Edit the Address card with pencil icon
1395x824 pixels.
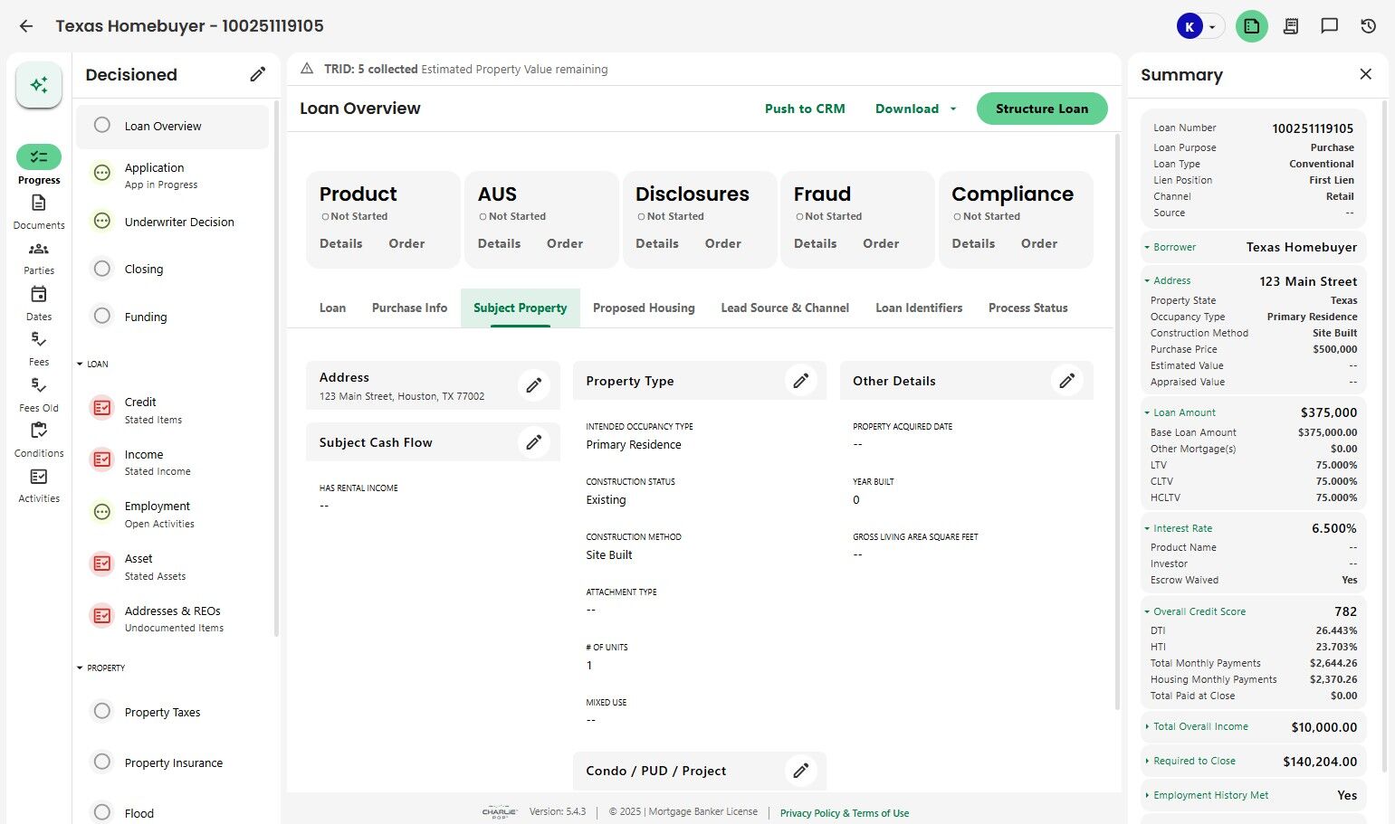point(534,386)
